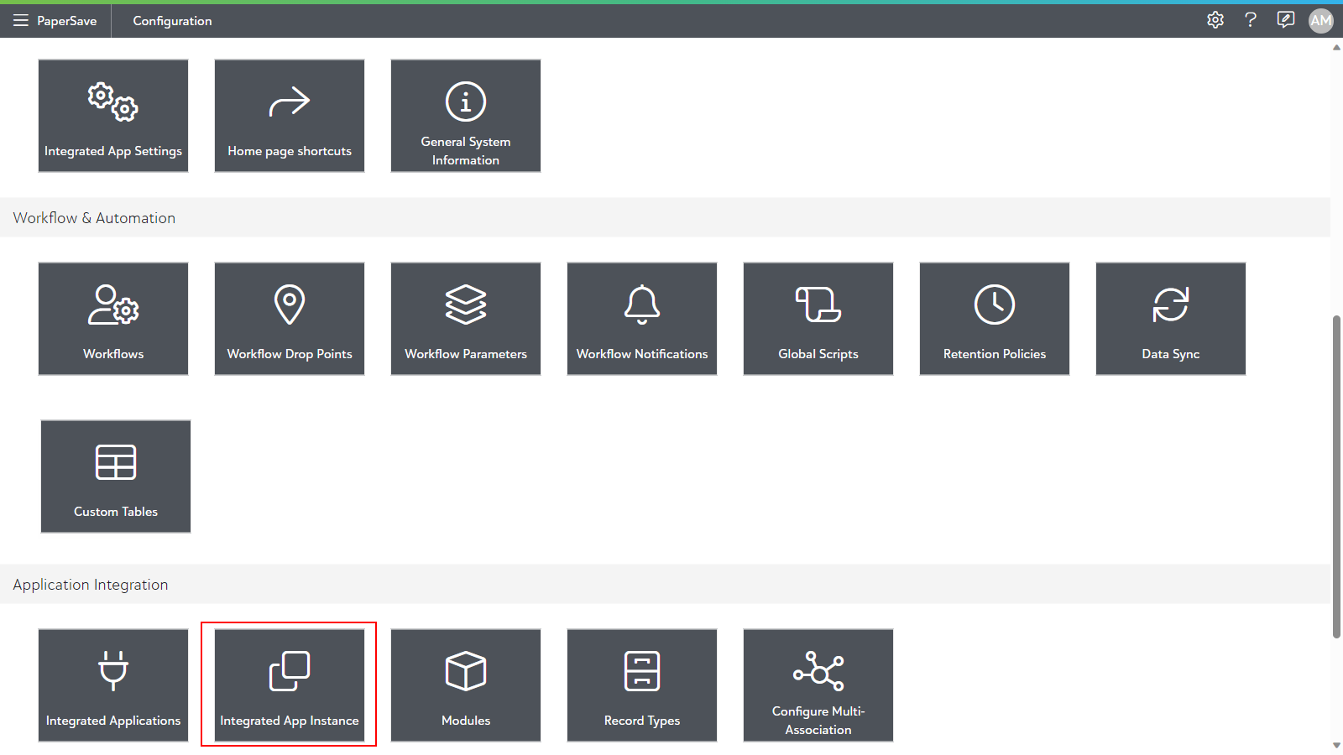
Task: Open the Data Sync tile
Action: [1171, 319]
